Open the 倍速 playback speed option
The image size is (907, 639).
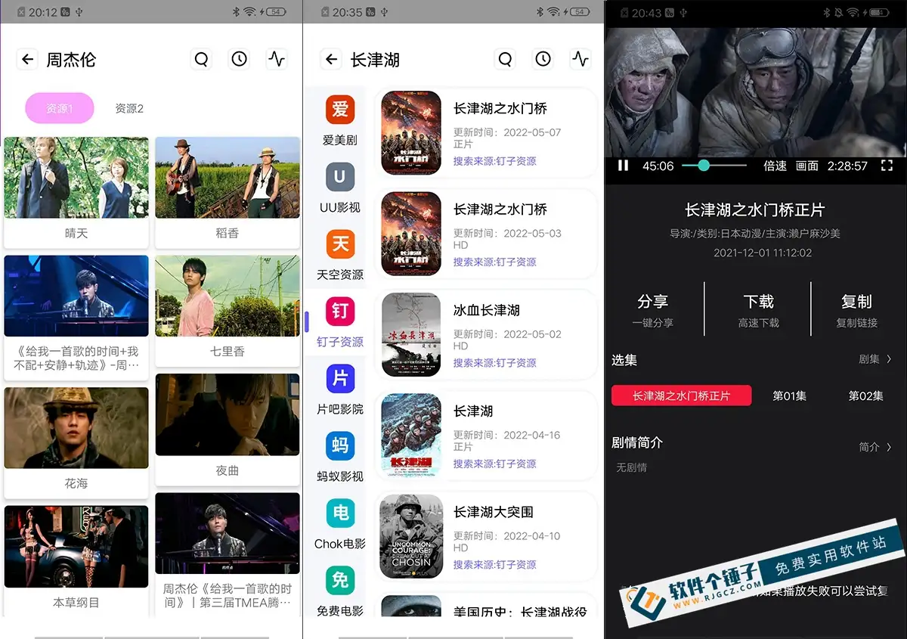click(775, 166)
